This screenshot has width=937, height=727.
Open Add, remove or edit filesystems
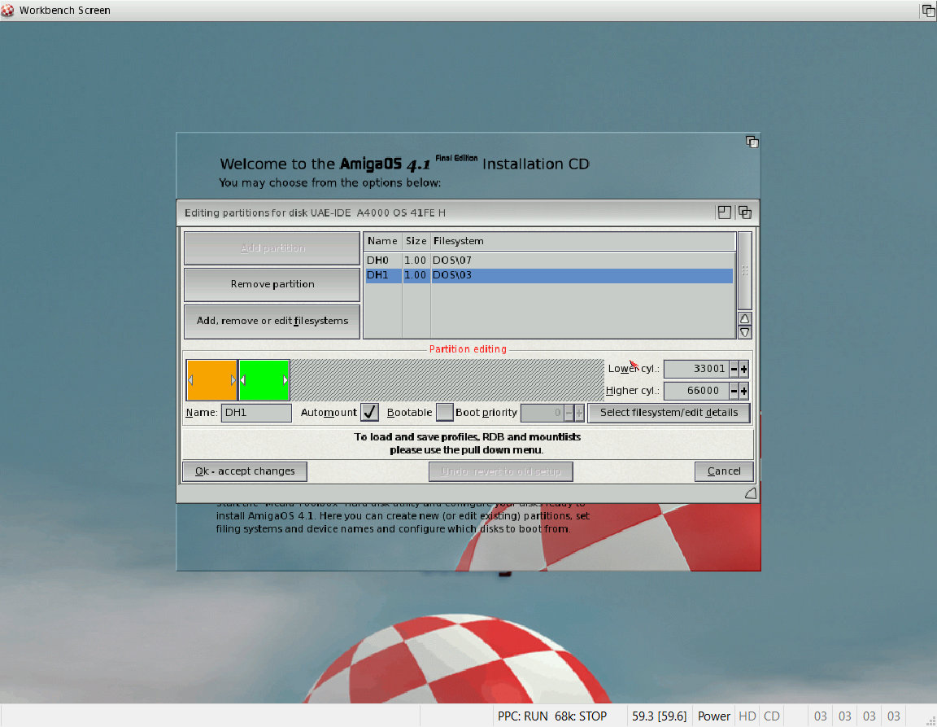272,321
